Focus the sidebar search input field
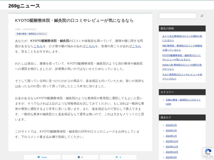Viewport: 214px width, 160px height. coord(178,16)
